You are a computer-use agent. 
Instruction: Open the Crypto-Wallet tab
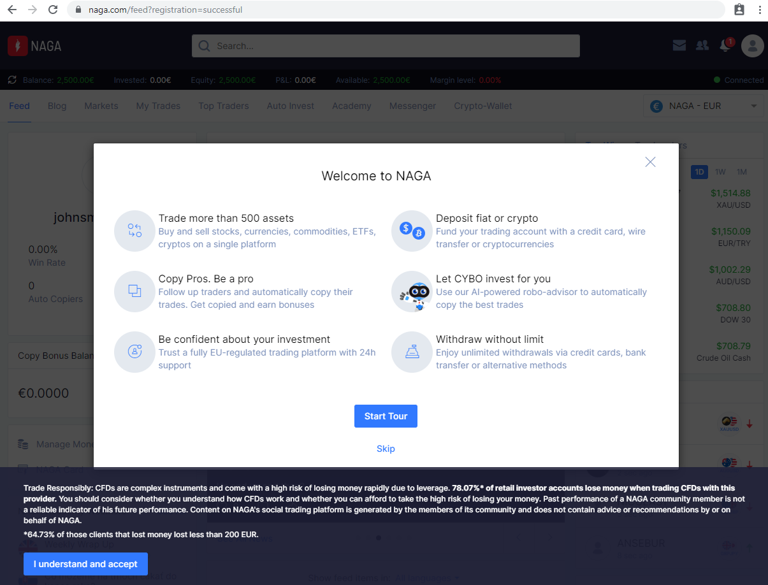pos(483,106)
